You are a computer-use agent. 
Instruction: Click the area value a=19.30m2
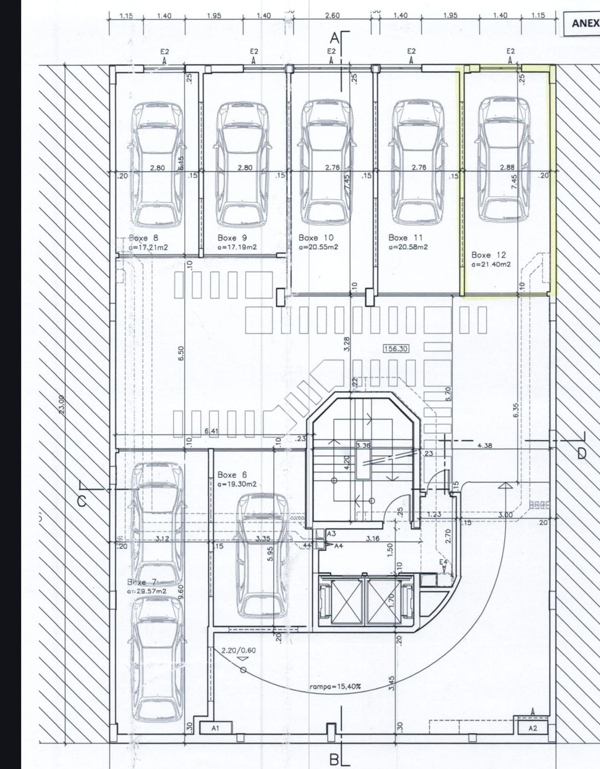(x=237, y=484)
